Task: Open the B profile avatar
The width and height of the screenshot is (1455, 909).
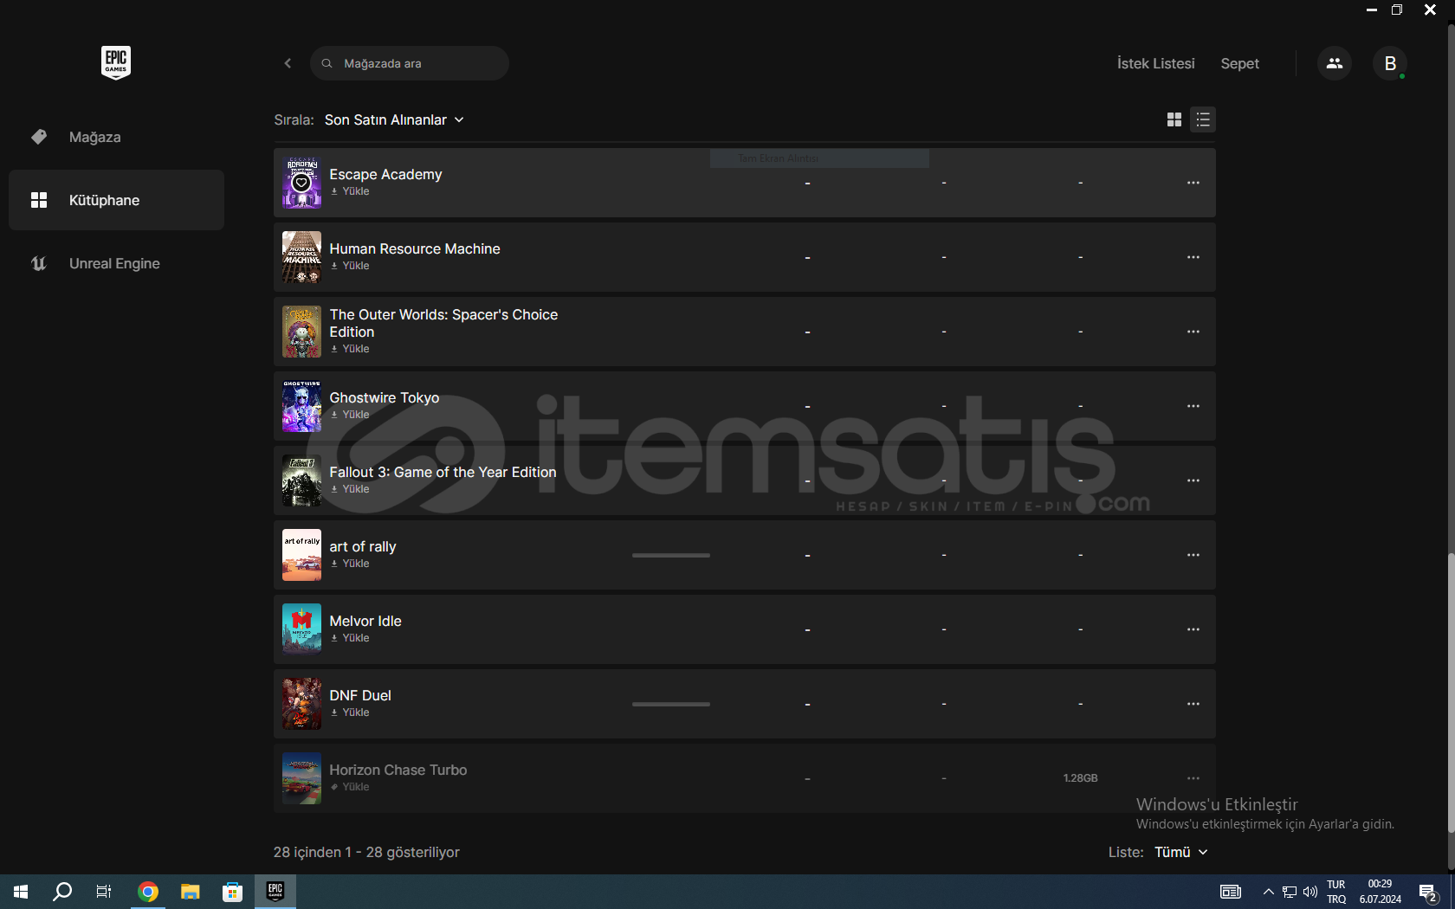Action: pyautogui.click(x=1390, y=63)
